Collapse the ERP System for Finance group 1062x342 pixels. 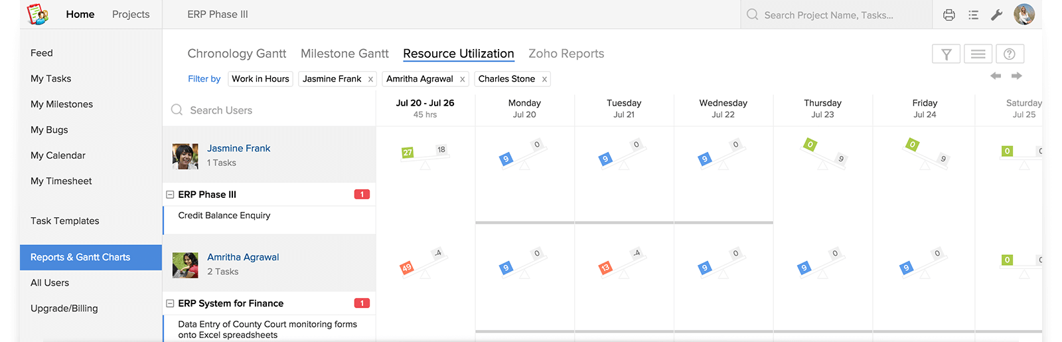coord(170,303)
